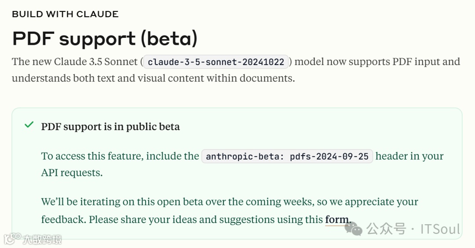The height and width of the screenshot is (248, 475).
Task: Click the green checkmark icon in callout
Action: point(29,125)
